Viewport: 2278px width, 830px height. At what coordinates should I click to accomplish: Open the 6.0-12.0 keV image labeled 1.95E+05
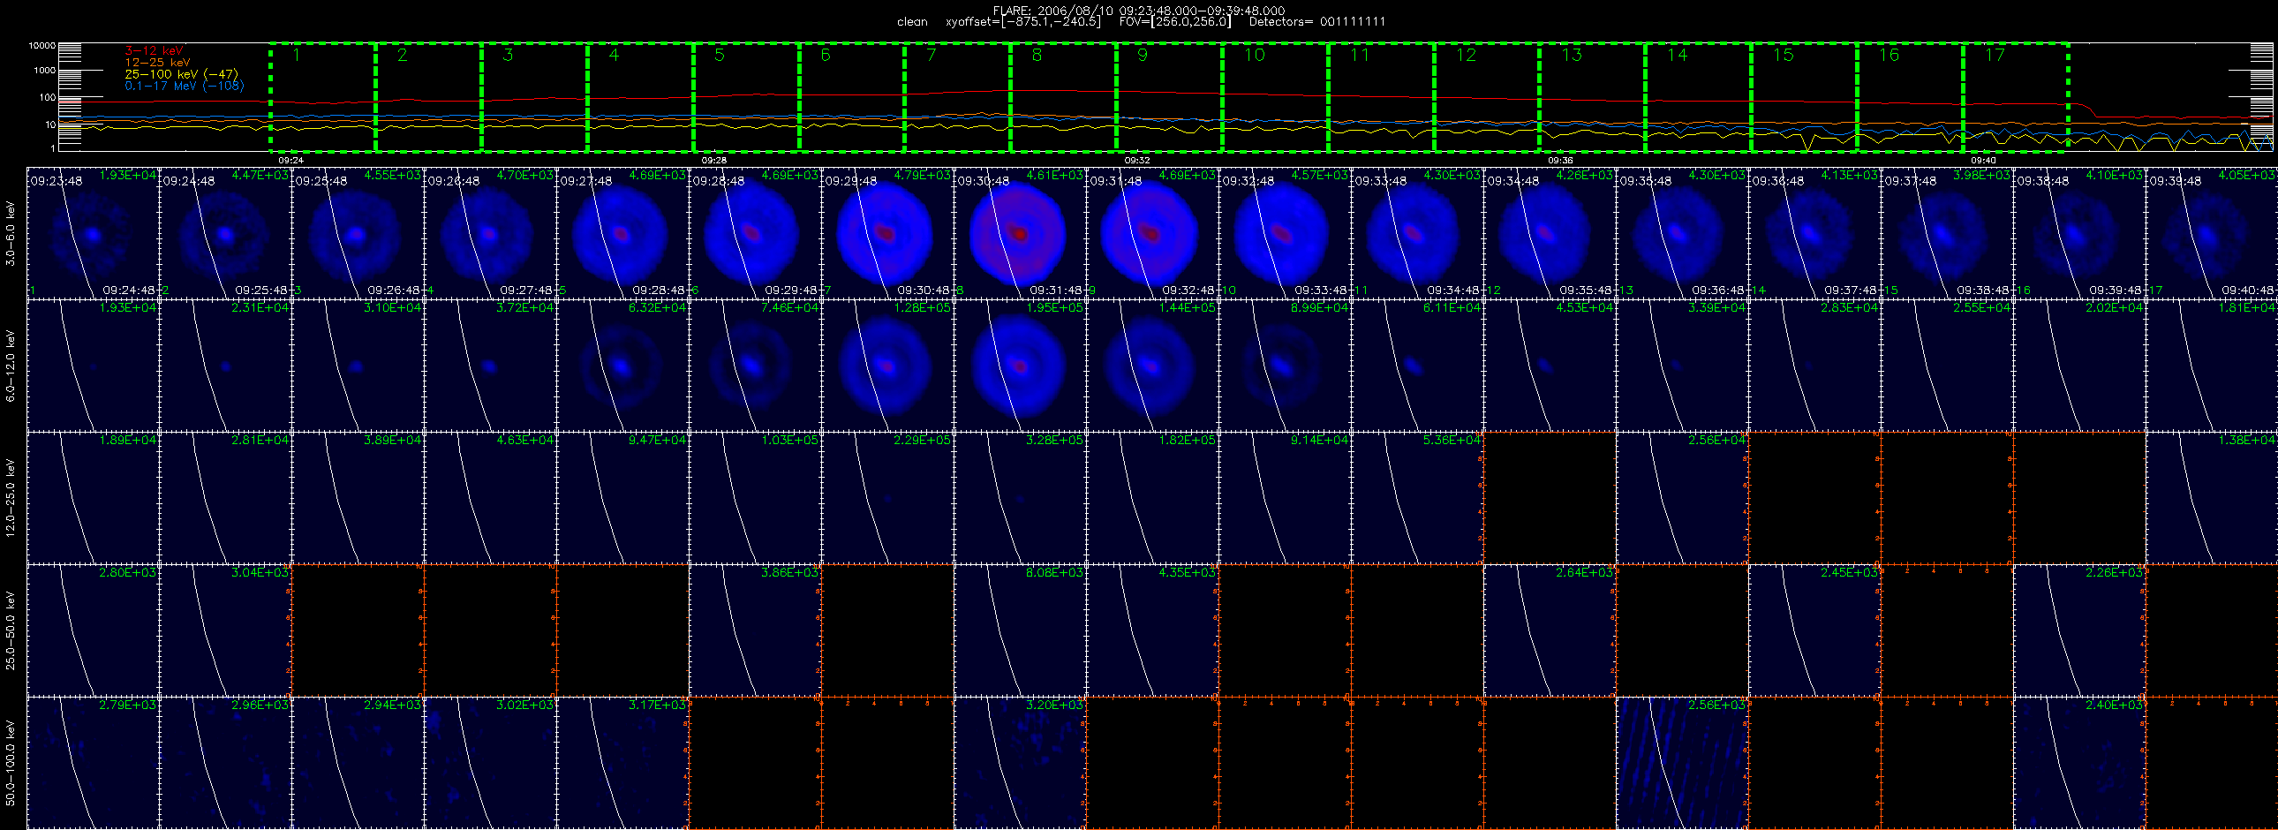[1021, 365]
